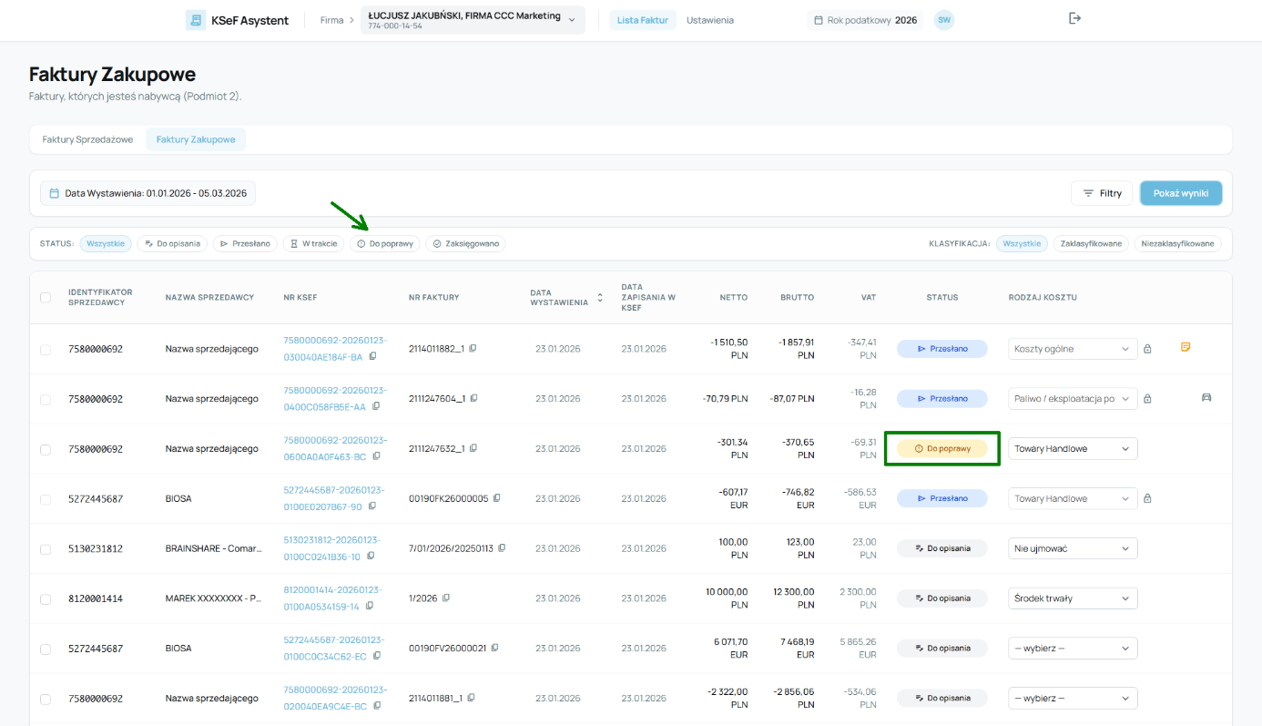This screenshot has height=726, width=1262.
Task: Copy invoice number 1/2026
Action: [x=446, y=598]
